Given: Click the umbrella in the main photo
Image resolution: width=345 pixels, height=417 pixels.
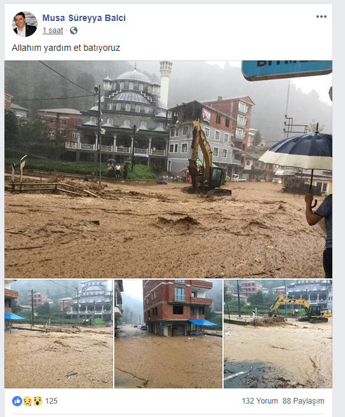Looking at the screenshot, I should [296, 151].
